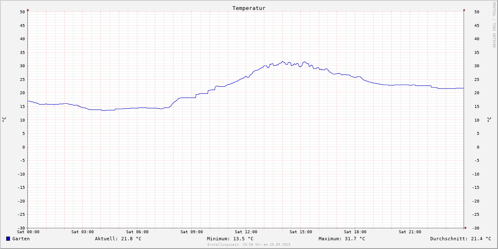Viewport: 498px width, 249px height.
Task: Select the "Temperatur" chart title
Action: [249, 8]
